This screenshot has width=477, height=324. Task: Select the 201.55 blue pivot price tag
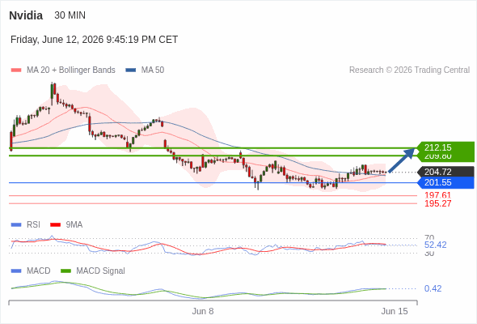tap(446, 182)
